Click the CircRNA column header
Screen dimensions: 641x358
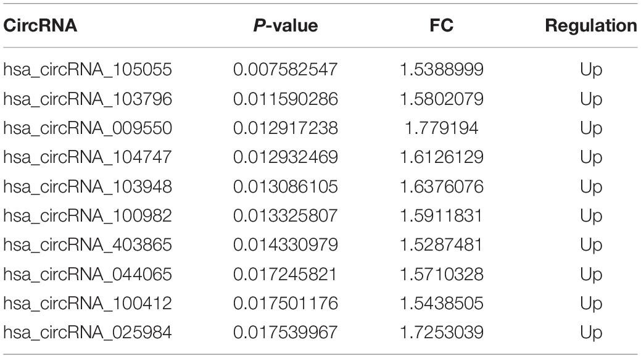40,25
